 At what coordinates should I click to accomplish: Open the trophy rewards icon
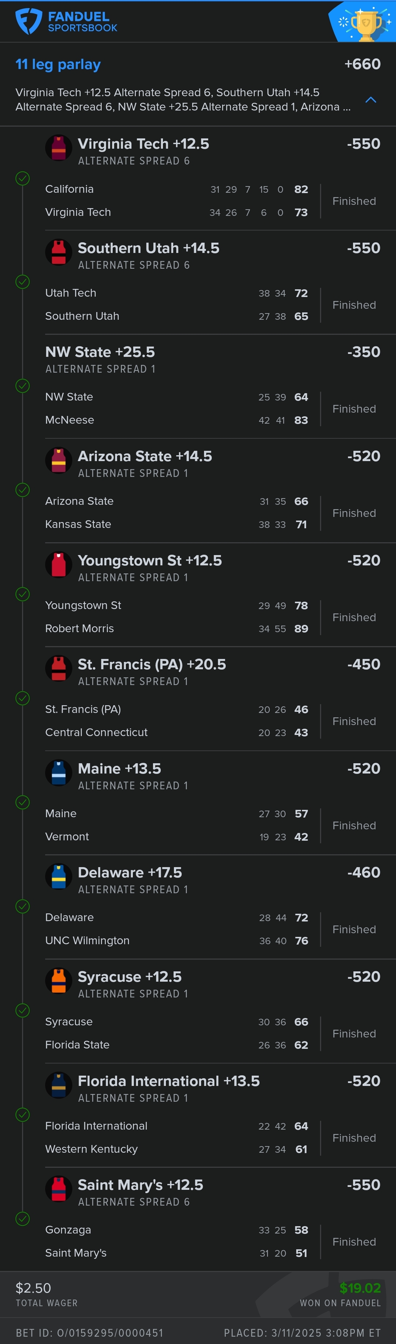[365, 22]
